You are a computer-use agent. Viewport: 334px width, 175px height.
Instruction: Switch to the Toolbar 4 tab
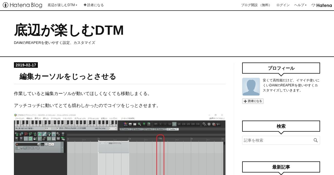click(x=137, y=129)
